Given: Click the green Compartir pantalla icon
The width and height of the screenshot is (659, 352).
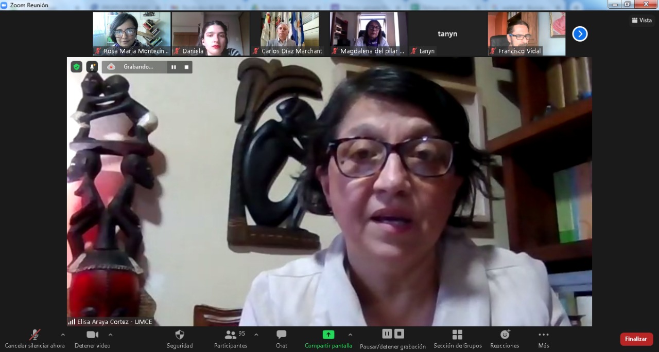Looking at the screenshot, I should pyautogui.click(x=328, y=335).
